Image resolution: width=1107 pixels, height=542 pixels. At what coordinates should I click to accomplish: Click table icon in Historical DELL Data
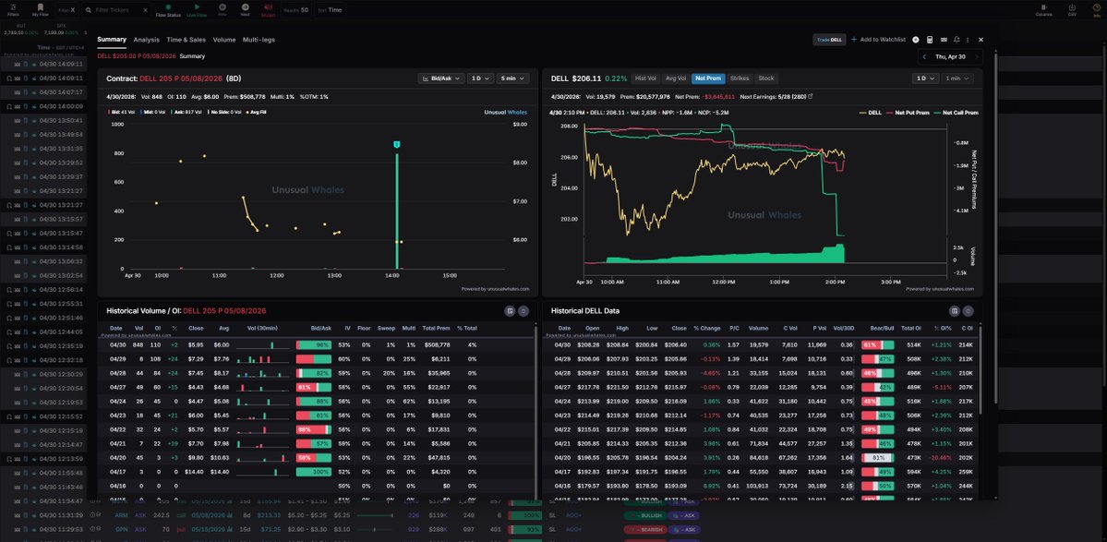tap(955, 310)
